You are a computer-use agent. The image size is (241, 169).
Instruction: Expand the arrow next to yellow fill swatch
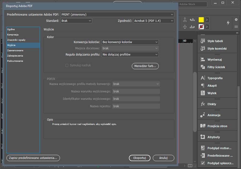point(207,20)
